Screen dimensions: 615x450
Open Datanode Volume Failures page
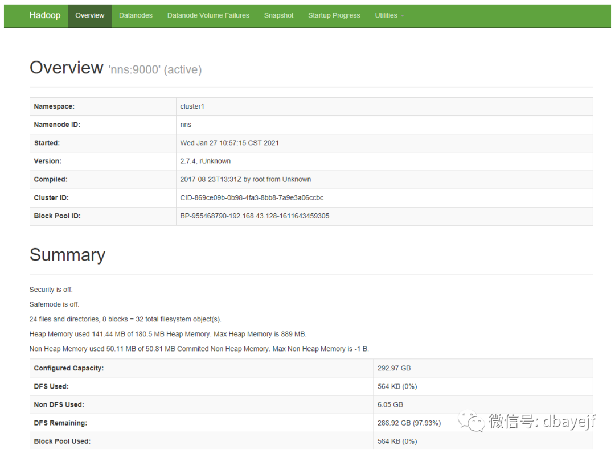pos(208,16)
